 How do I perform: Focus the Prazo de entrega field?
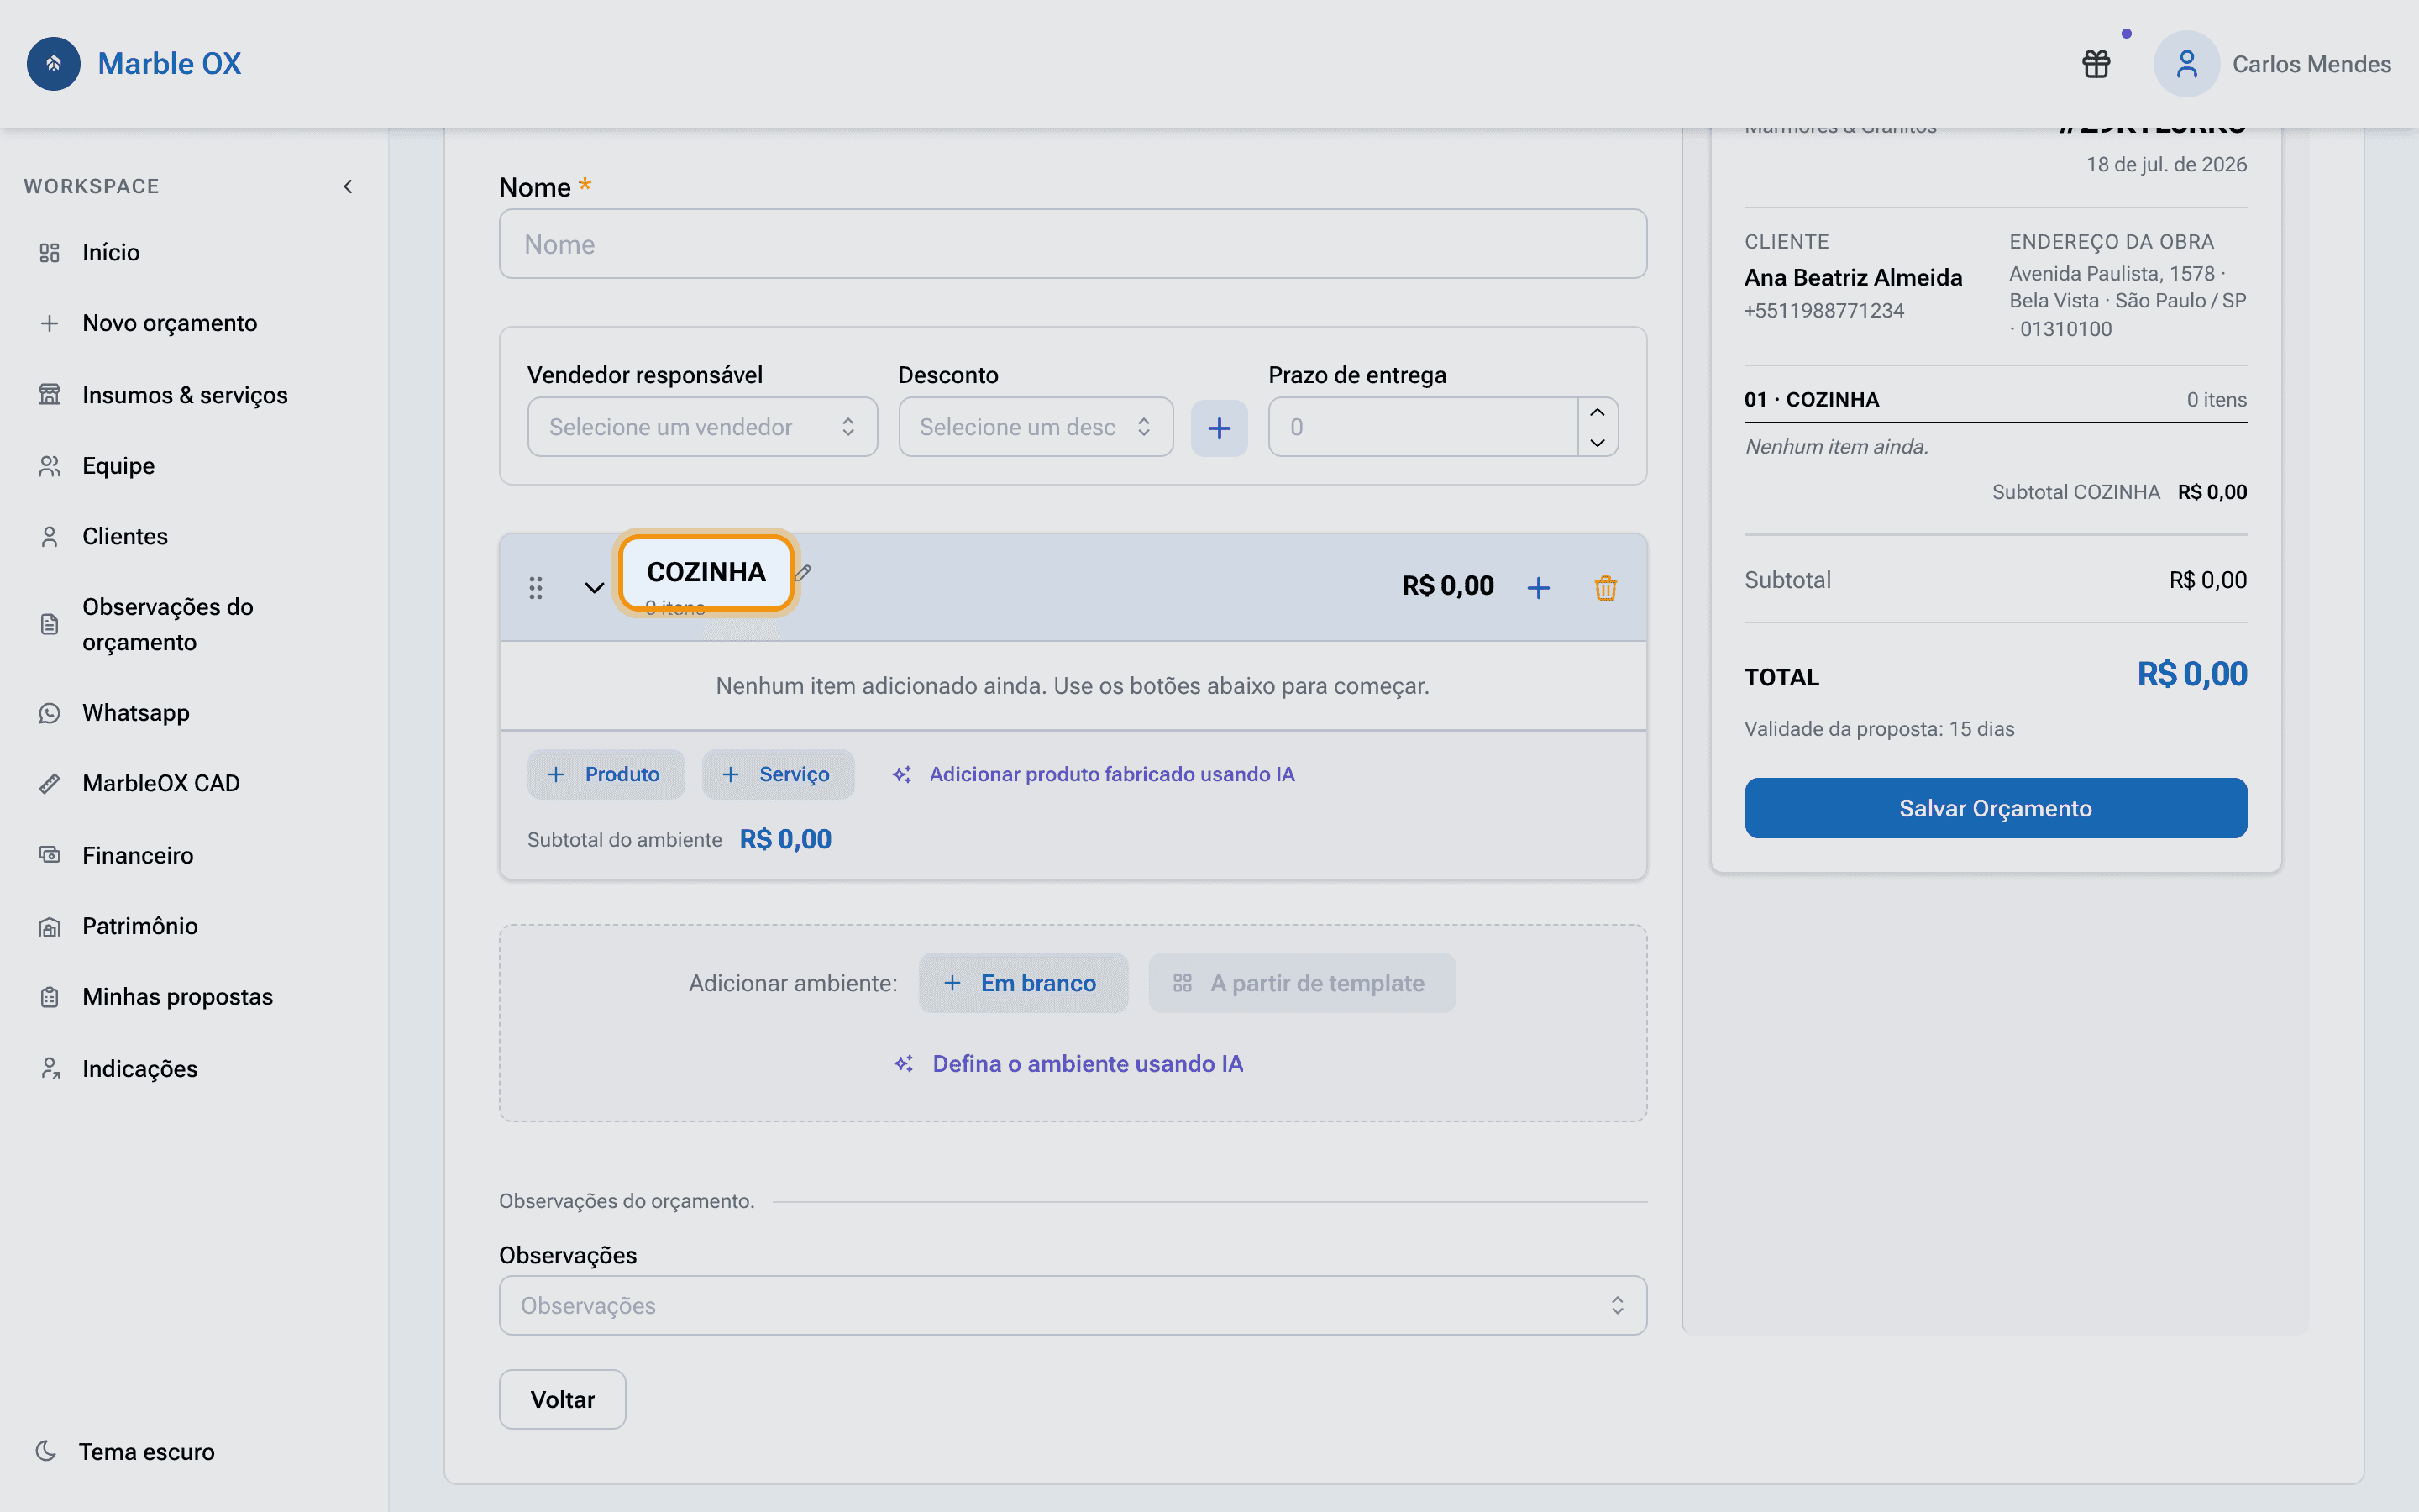1424,427
